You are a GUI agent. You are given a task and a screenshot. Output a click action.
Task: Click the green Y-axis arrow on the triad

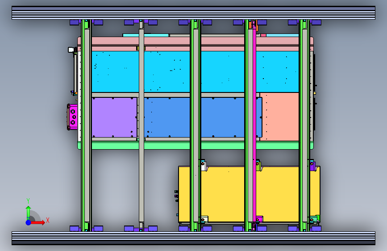point(29,212)
